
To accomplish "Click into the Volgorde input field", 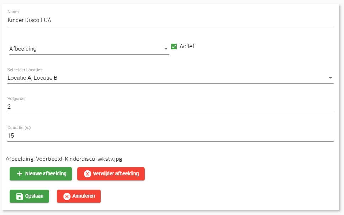I will point(142,106).
